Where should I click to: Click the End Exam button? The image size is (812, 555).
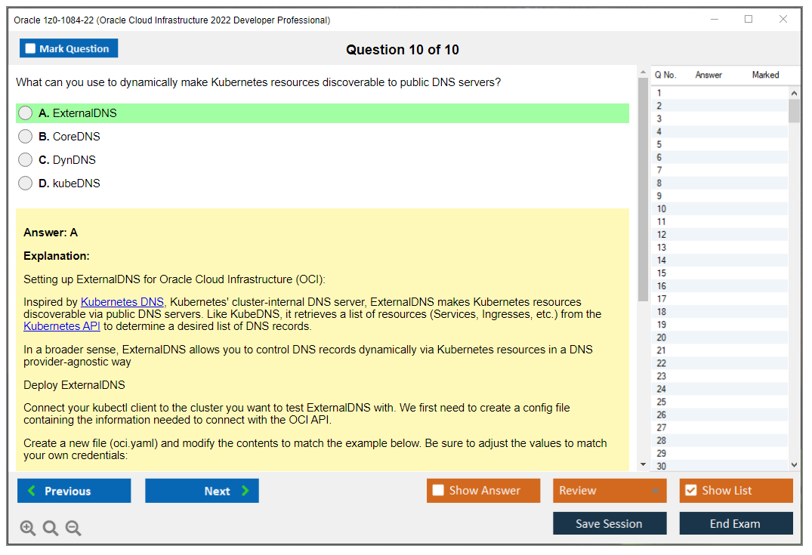tap(736, 523)
